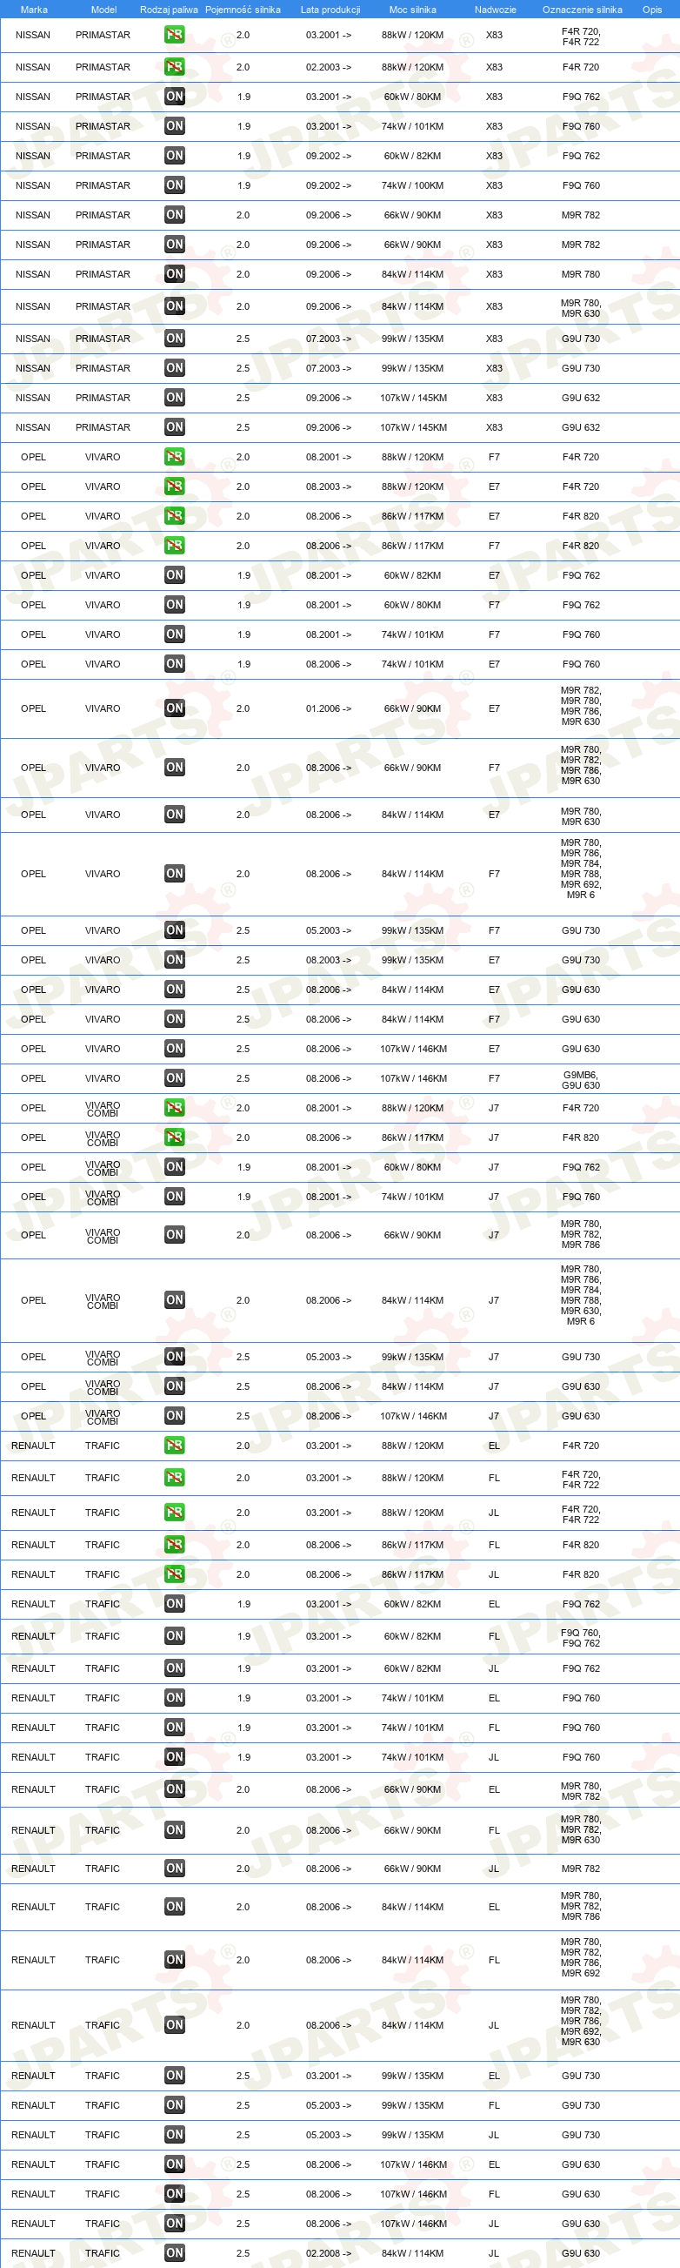Click ON icon in Opel Vivaro G9MB6 row
The image size is (680, 2268).
pos(174,1078)
